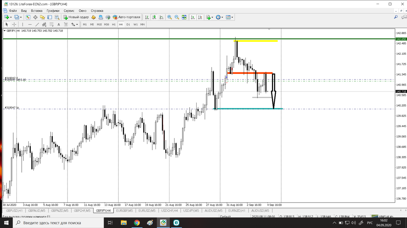
Task: Open the Templates icon
Action: [x=228, y=17]
